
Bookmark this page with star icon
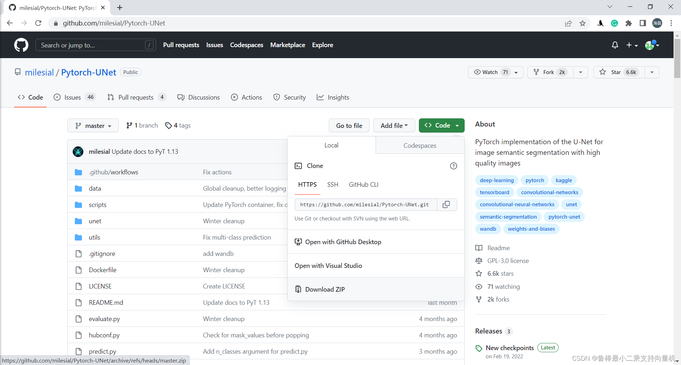pos(582,23)
